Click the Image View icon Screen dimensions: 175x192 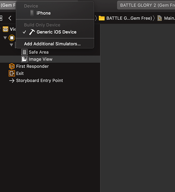tap(24, 59)
